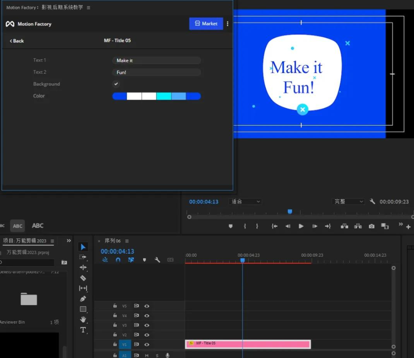Open the playback resolution dropdown 完整
The width and height of the screenshot is (414, 358).
click(x=349, y=201)
